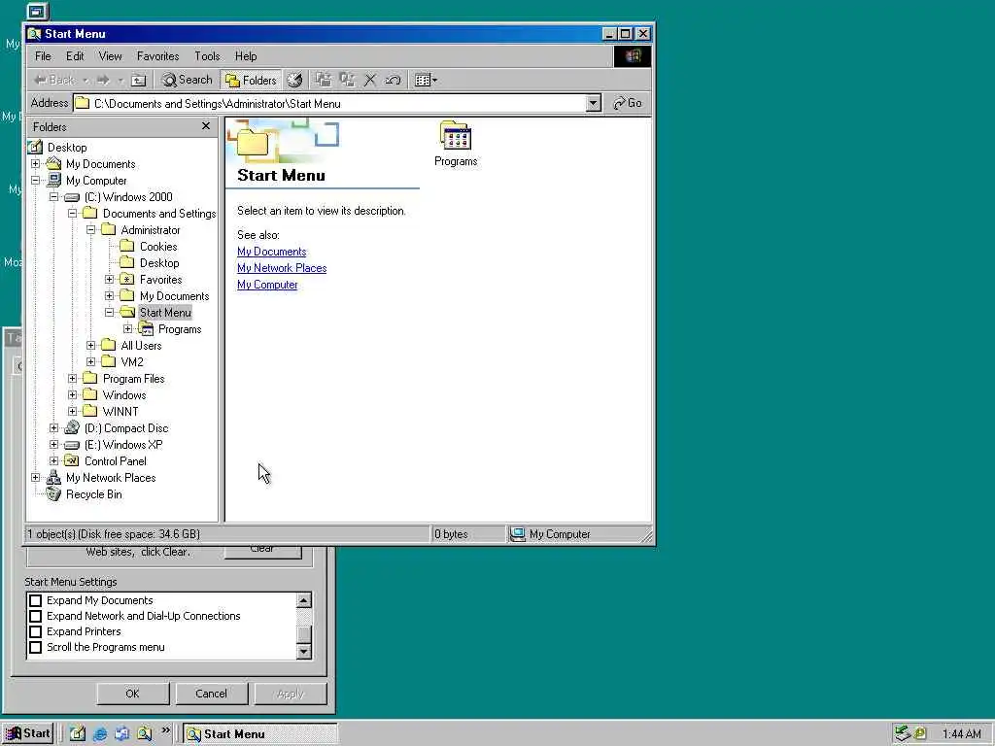Image resolution: width=995 pixels, height=746 pixels.
Task: Collapse the Documents and Settings node
Action: [72, 213]
